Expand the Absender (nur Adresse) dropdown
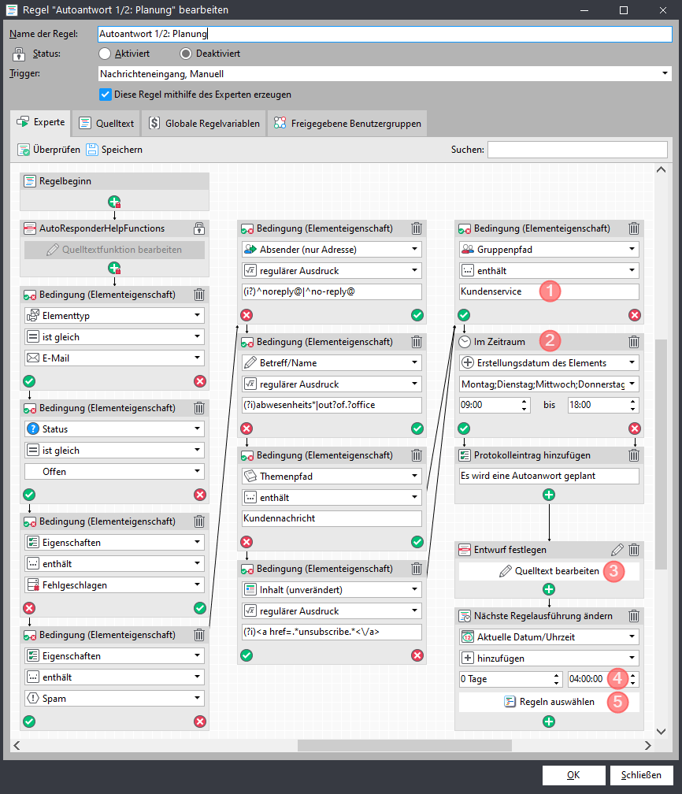Viewport: 682px width, 794px height. click(332, 249)
